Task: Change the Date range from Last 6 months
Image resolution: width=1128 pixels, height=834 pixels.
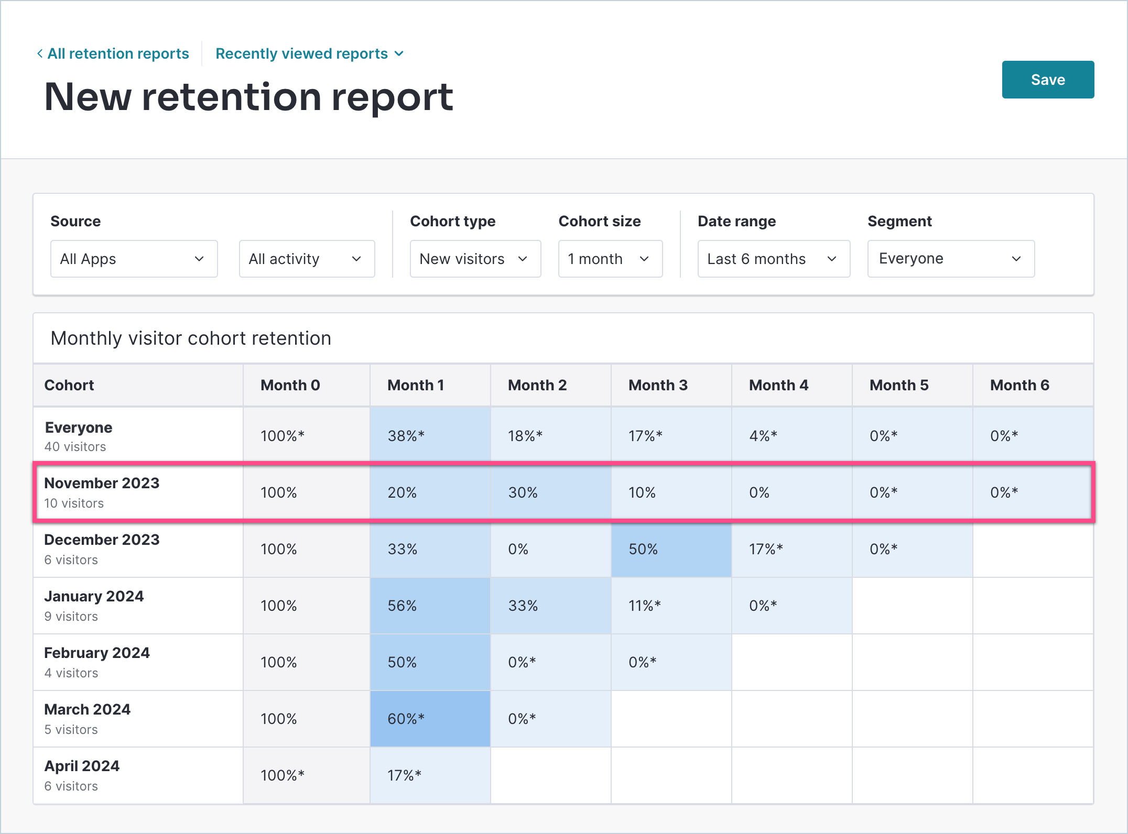Action: pyautogui.click(x=773, y=258)
